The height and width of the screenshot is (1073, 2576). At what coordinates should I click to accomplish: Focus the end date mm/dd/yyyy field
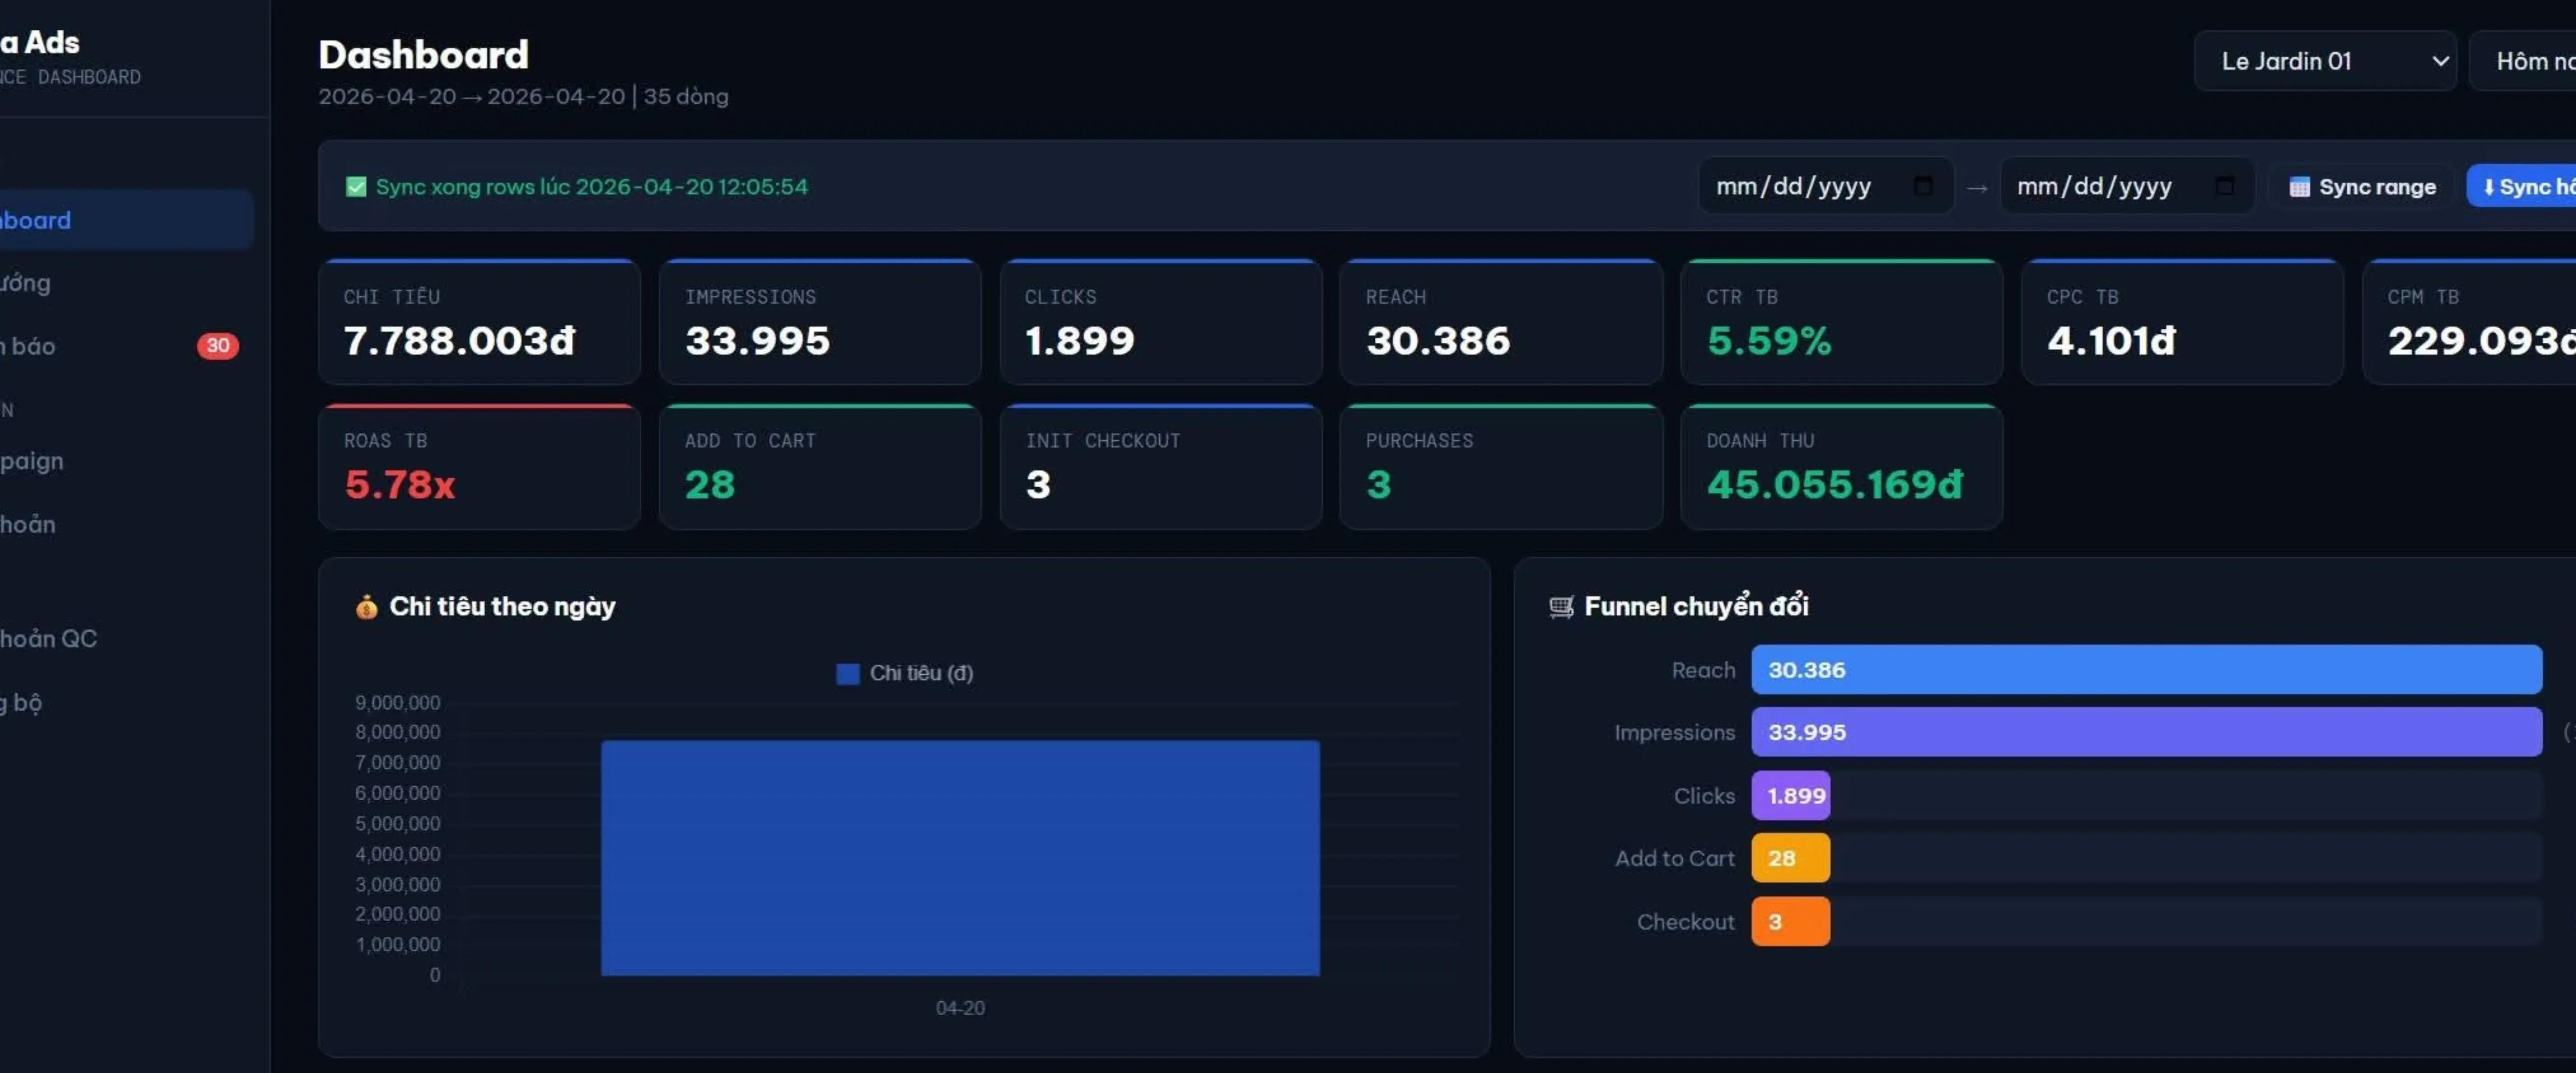(2126, 186)
